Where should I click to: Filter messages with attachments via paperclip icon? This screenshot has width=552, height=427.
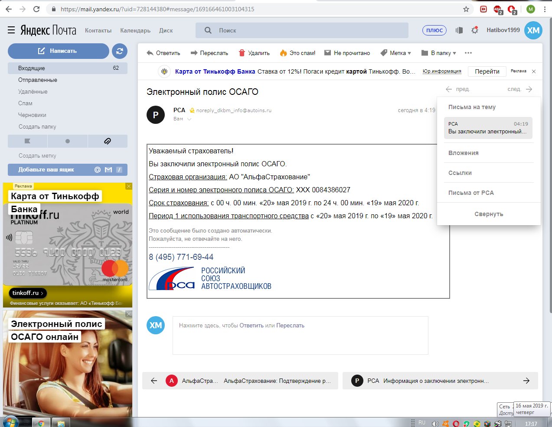[x=108, y=141]
